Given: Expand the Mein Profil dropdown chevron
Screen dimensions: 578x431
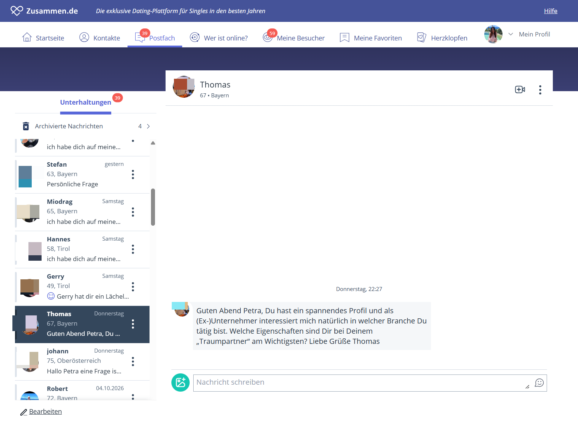Looking at the screenshot, I should point(511,34).
